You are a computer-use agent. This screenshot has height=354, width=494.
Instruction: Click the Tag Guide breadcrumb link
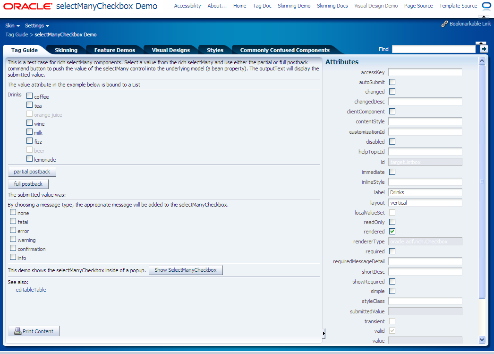[x=17, y=35]
